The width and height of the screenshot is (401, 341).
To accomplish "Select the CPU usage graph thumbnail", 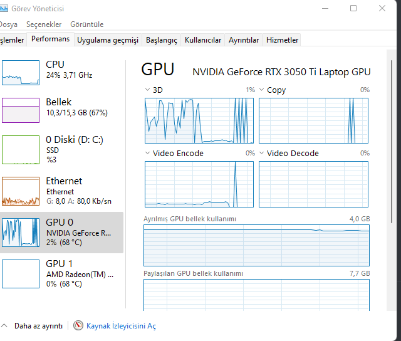I will [21, 73].
